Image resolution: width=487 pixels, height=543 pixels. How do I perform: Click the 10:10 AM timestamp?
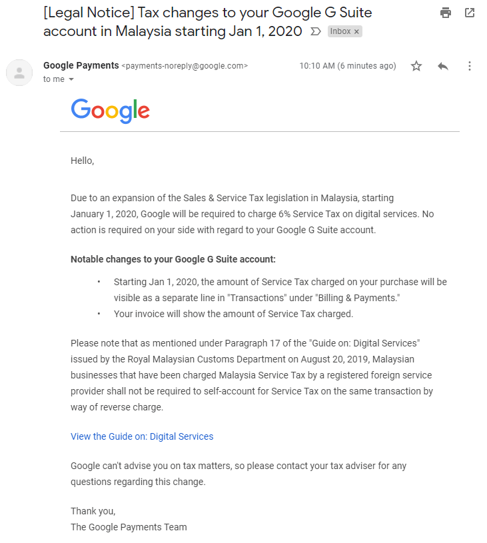(x=348, y=66)
